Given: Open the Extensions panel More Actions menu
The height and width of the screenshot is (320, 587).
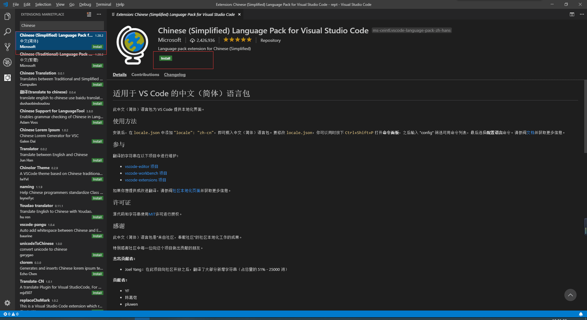Looking at the screenshot, I should pos(99,14).
